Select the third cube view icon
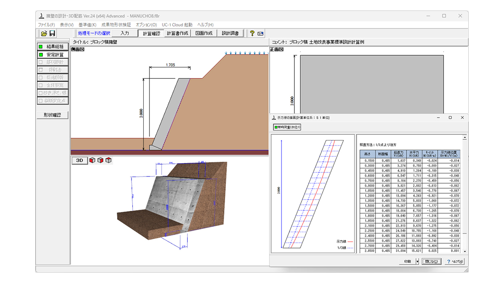504x283 pixels. click(109, 160)
